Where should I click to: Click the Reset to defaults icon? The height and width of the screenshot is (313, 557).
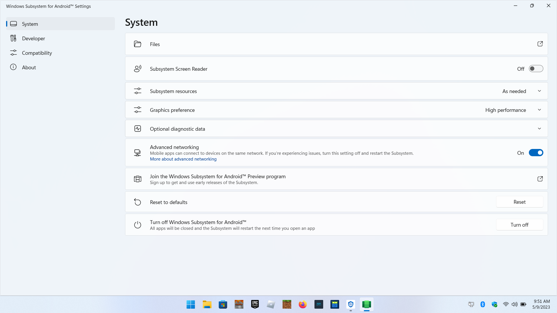[138, 202]
